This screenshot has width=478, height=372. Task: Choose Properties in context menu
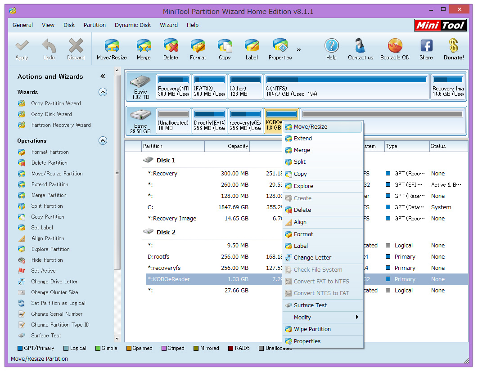323,341
